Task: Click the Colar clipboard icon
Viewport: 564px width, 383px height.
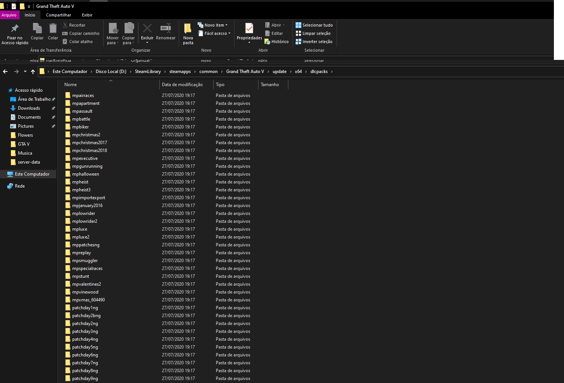Action: pyautogui.click(x=53, y=28)
